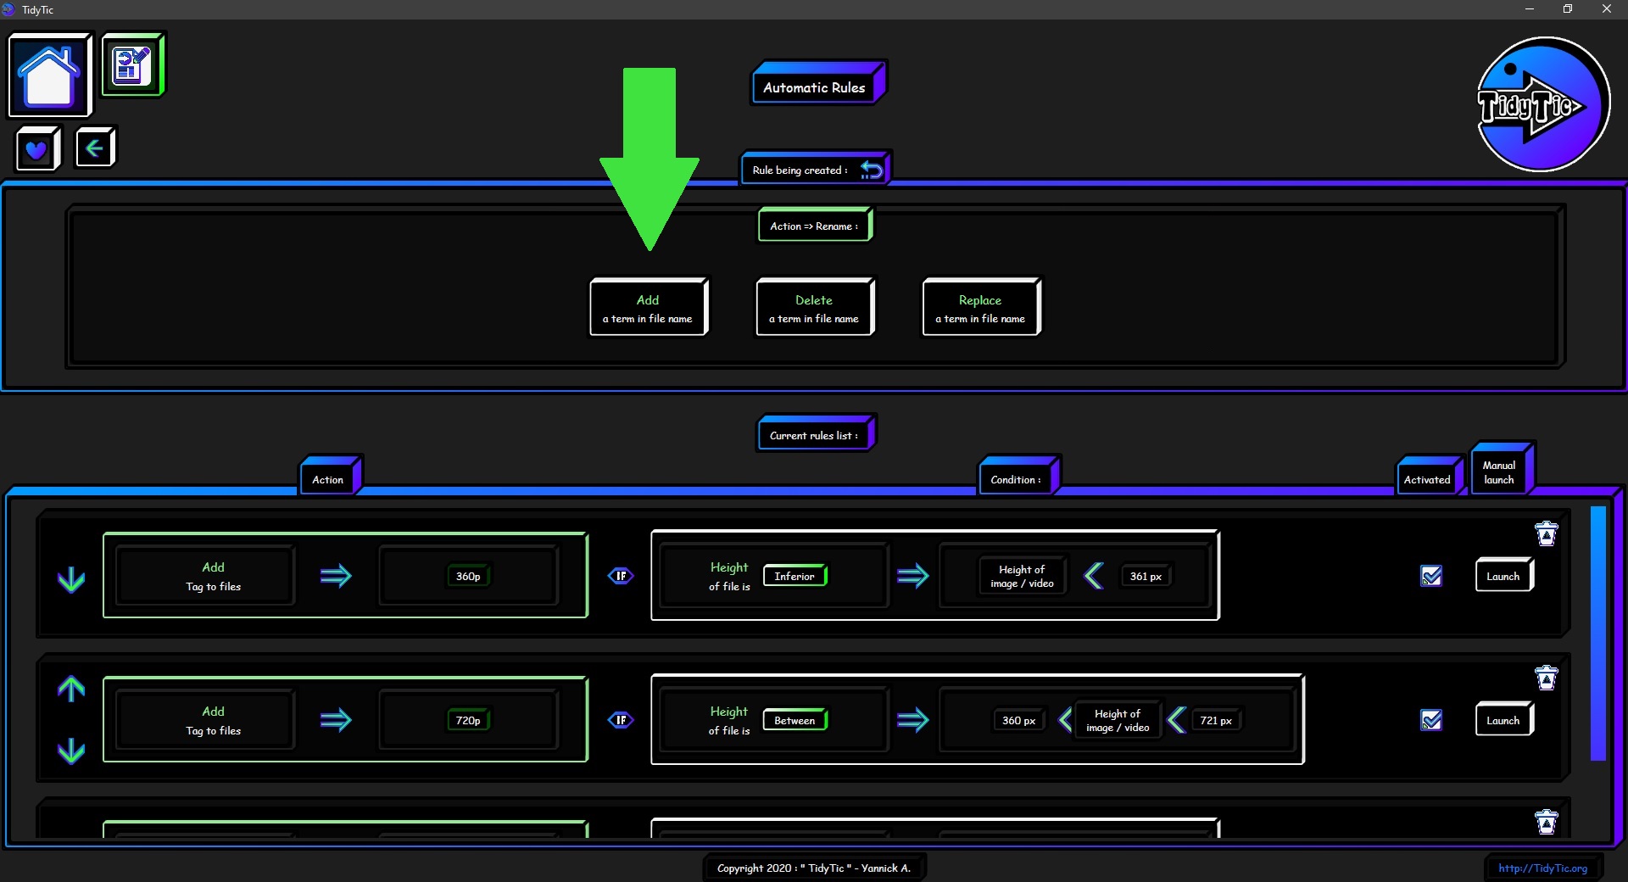Toggle Activated checkbox for 360p rule
The width and height of the screenshot is (1628, 882).
tap(1431, 576)
